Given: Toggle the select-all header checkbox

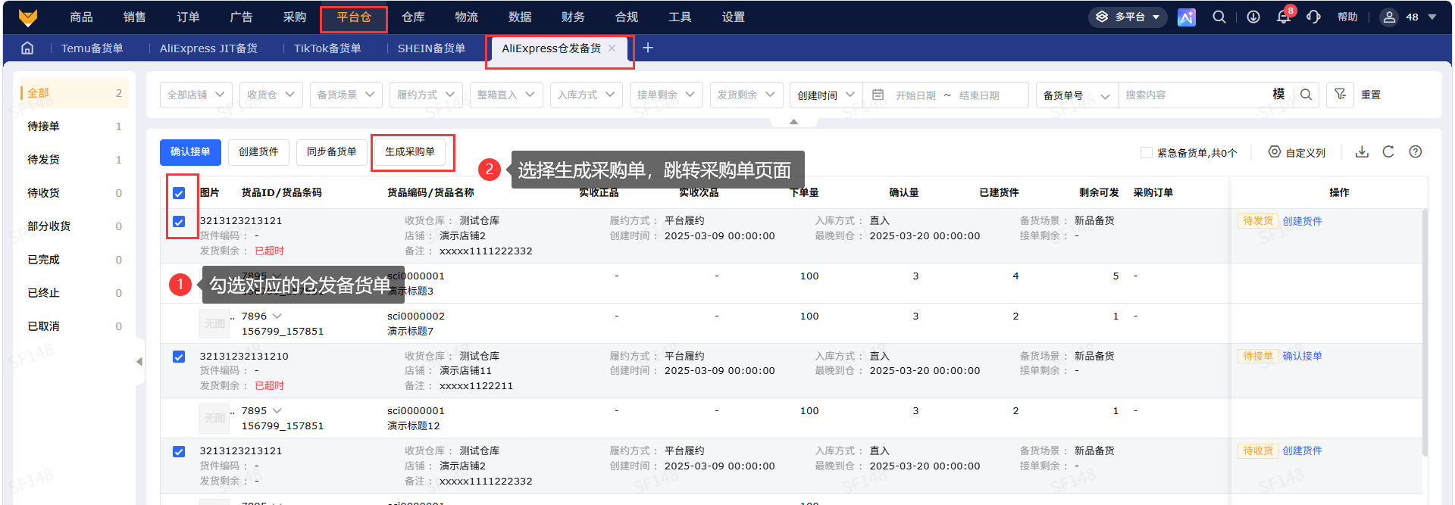Looking at the screenshot, I should coord(179,193).
